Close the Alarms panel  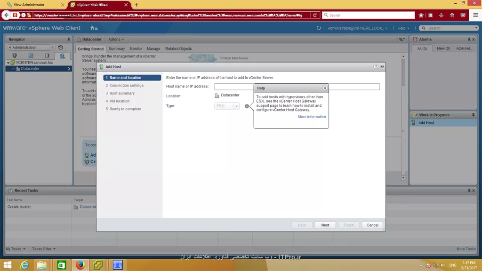tap(474, 40)
